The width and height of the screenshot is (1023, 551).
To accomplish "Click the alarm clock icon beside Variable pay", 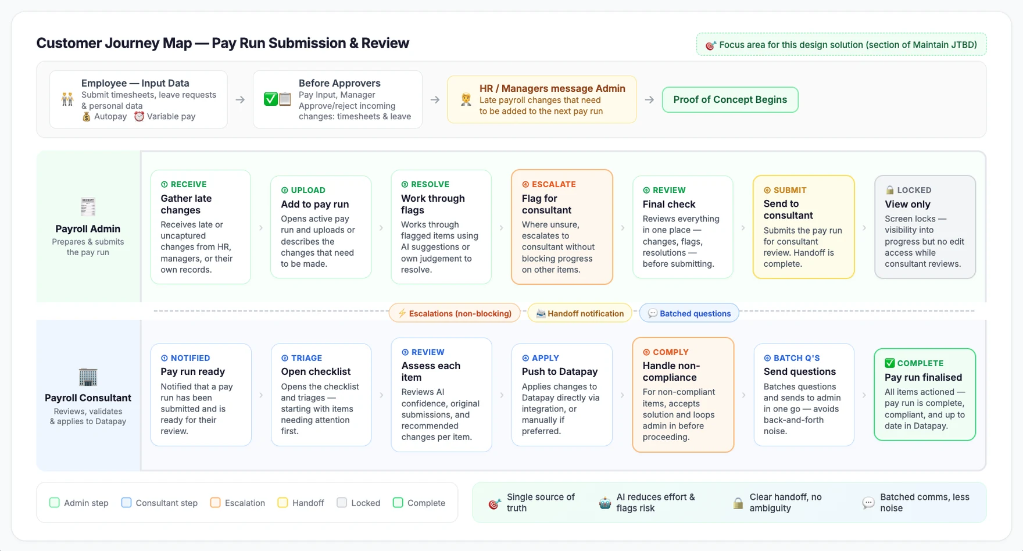I will 139,116.
